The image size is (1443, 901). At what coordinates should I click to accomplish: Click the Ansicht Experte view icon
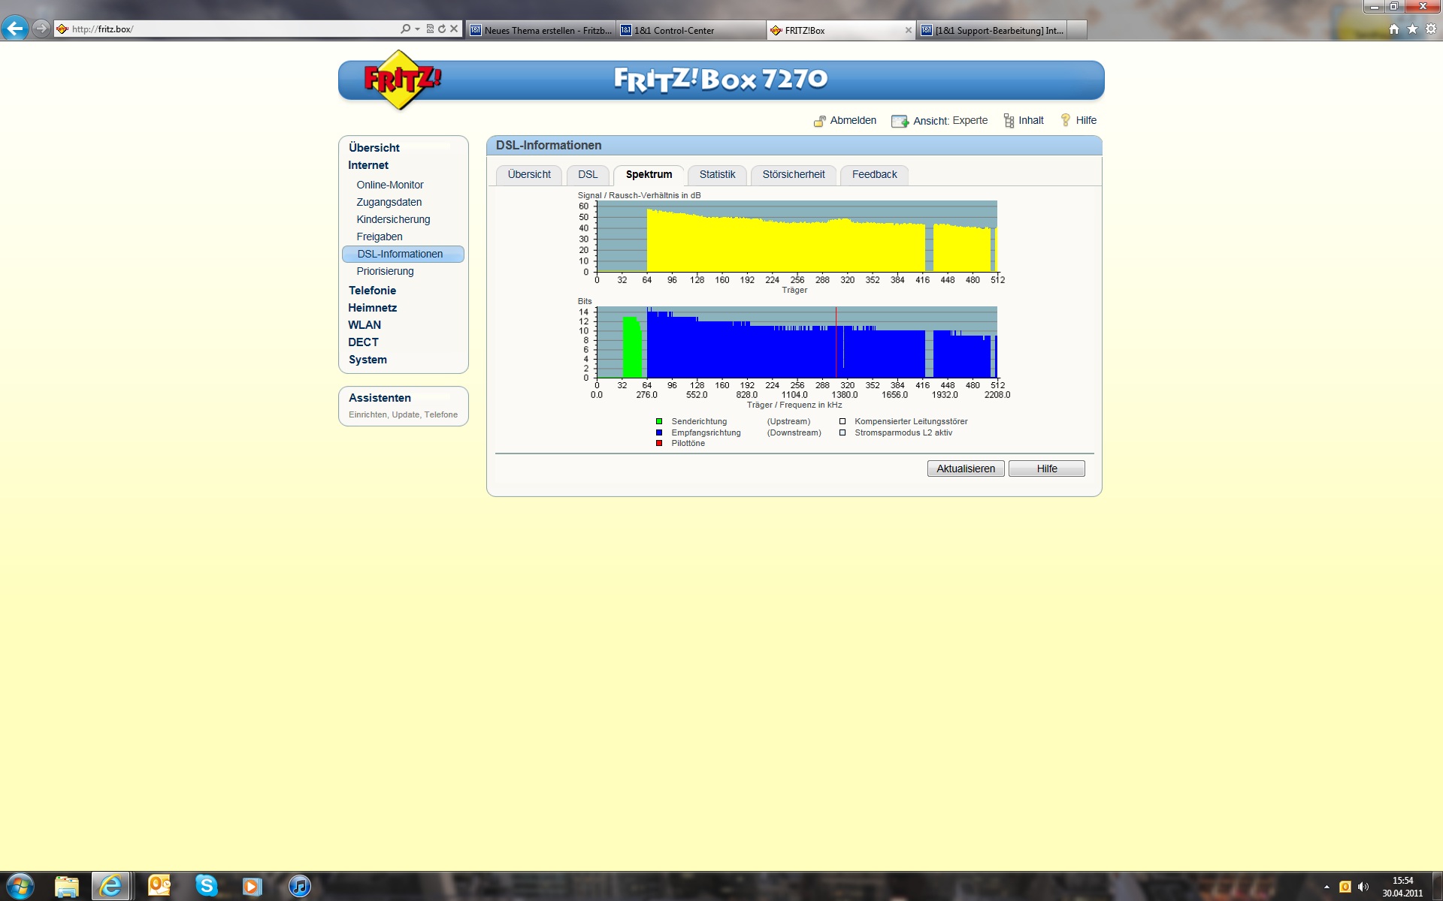point(900,121)
